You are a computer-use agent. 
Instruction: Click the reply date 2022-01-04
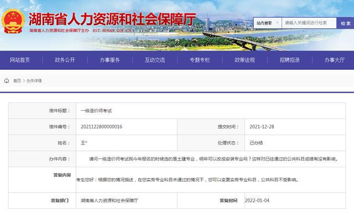[257, 201]
